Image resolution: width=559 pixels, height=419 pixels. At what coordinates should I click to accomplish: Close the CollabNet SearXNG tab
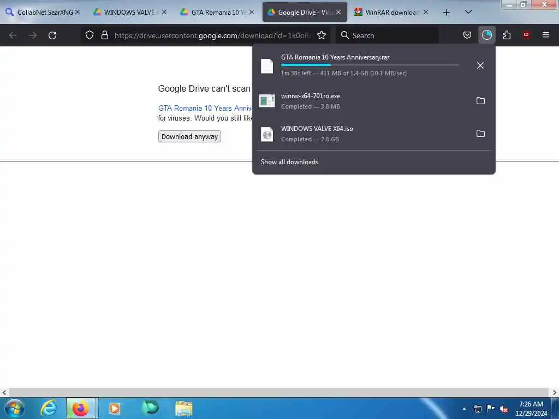coord(78,13)
